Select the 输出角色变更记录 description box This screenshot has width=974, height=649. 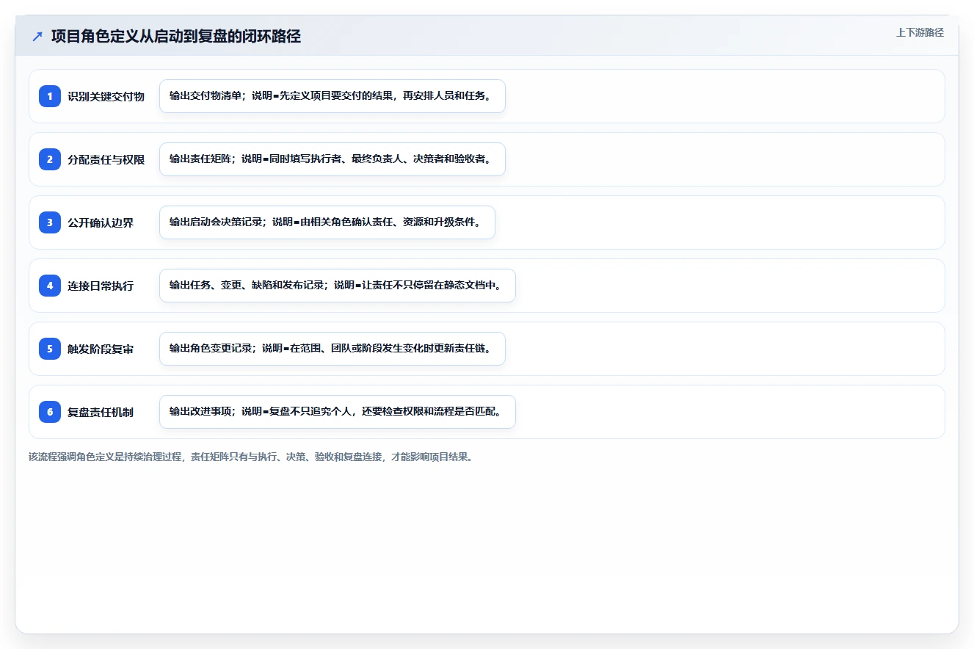tap(332, 349)
